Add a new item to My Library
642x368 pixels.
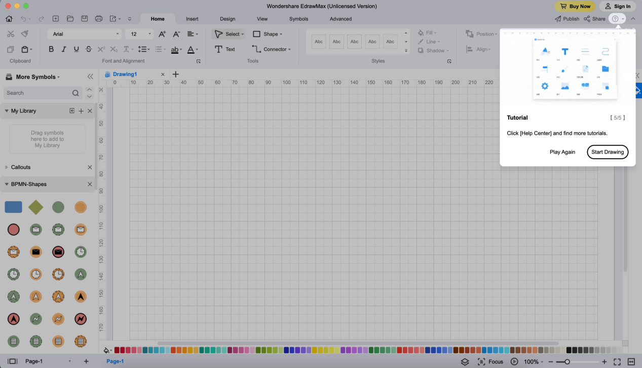tap(81, 111)
